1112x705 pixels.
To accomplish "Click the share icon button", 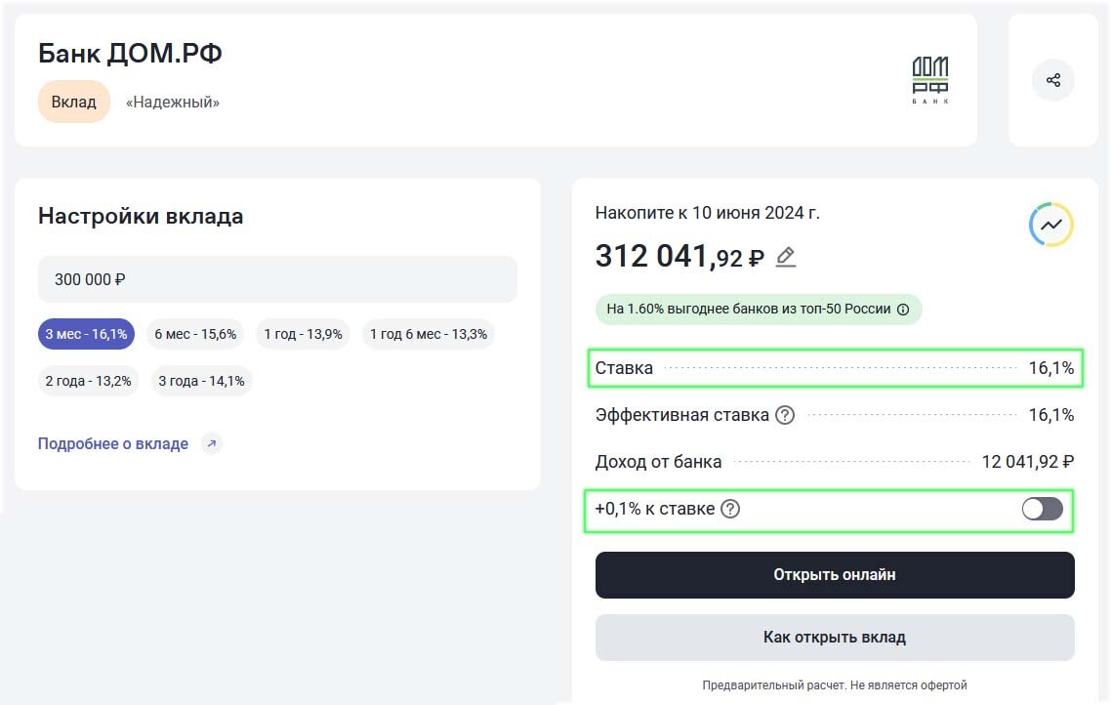I will (x=1053, y=80).
